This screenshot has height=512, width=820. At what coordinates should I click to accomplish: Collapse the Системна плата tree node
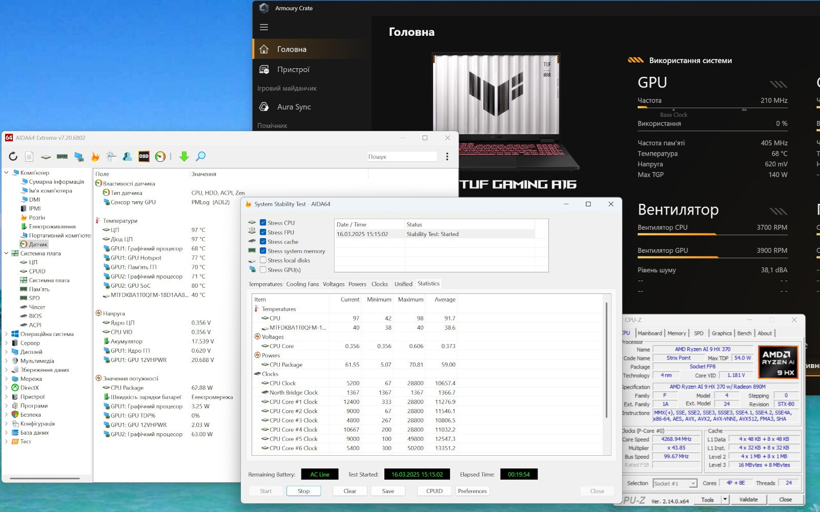coord(7,253)
